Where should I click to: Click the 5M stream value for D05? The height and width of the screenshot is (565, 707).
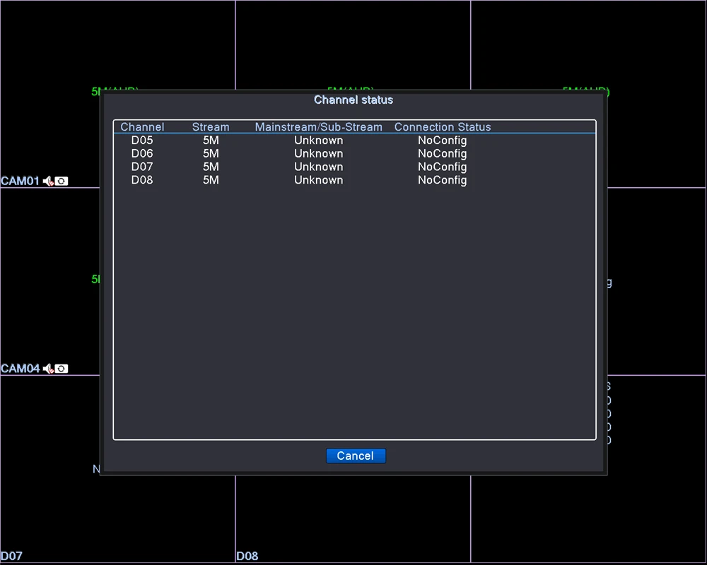pos(211,140)
